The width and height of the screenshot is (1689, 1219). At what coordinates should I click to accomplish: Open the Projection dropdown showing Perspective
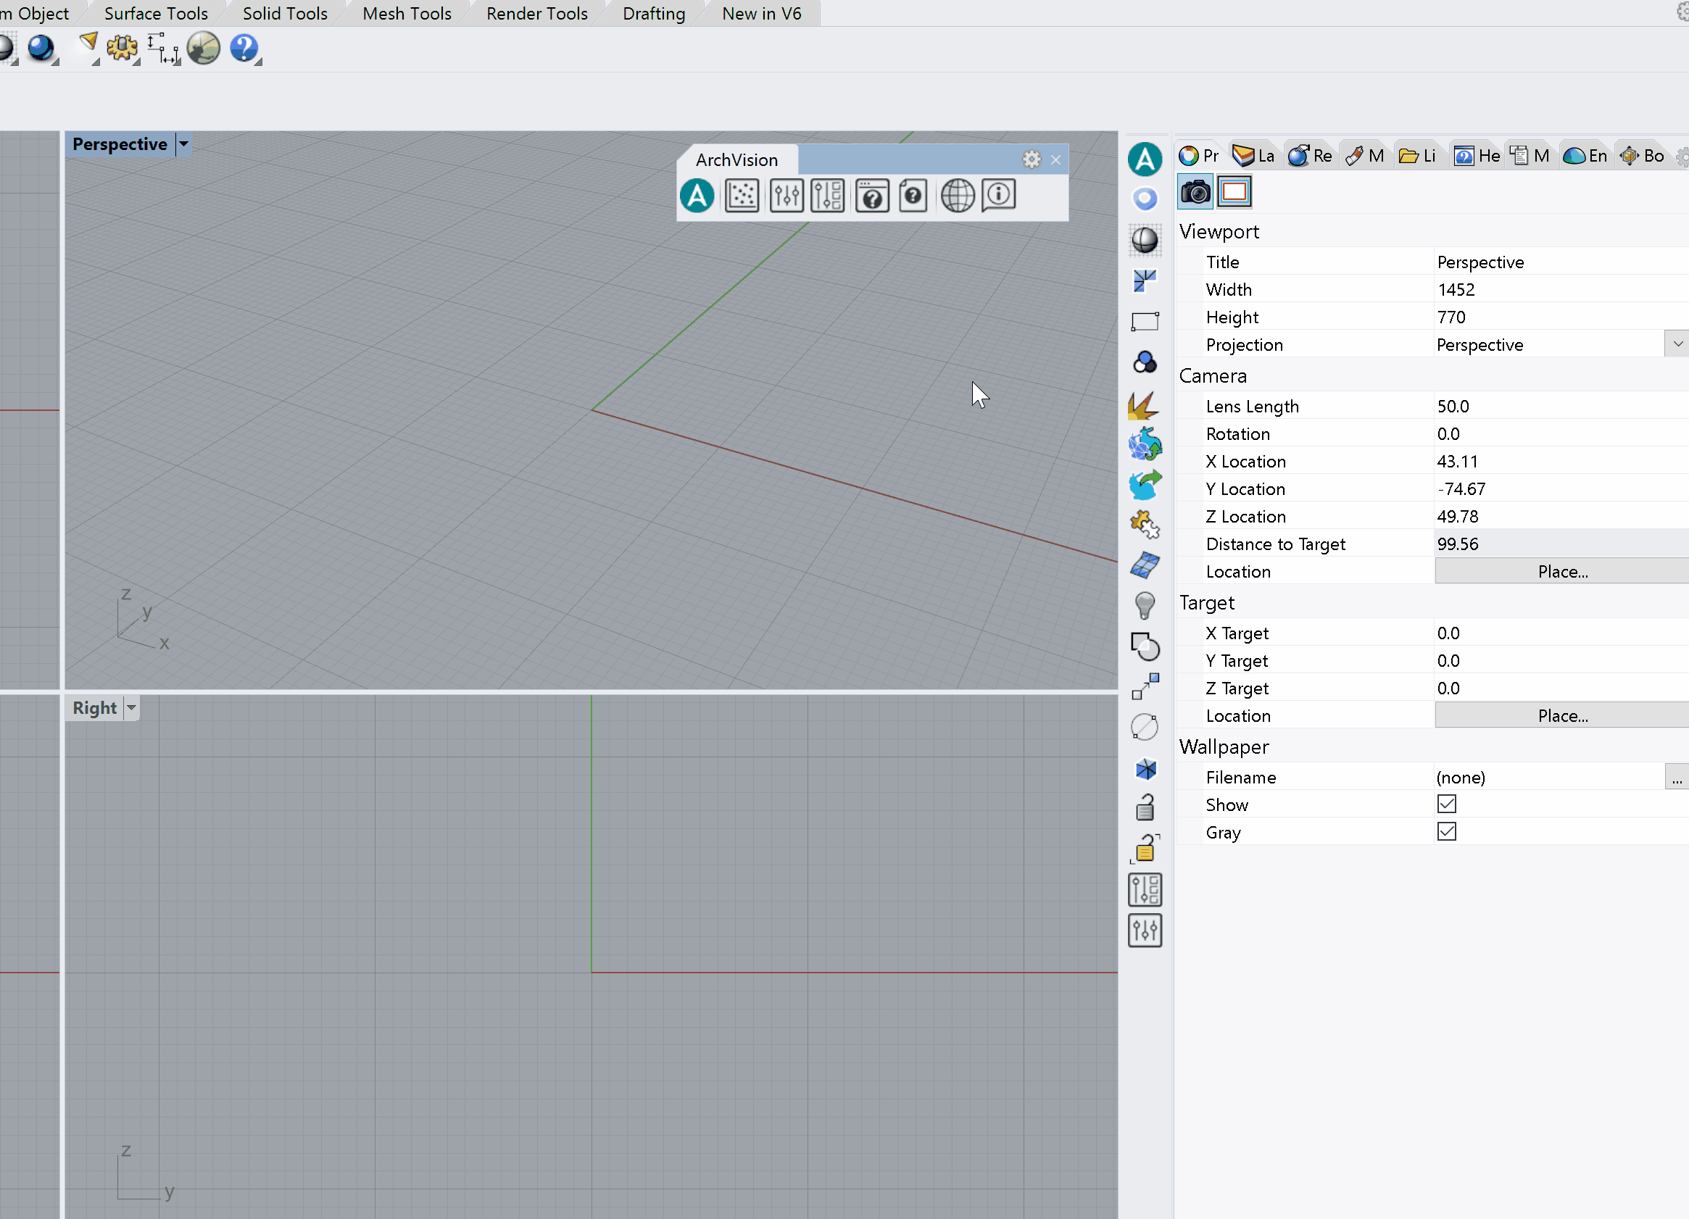coord(1677,344)
